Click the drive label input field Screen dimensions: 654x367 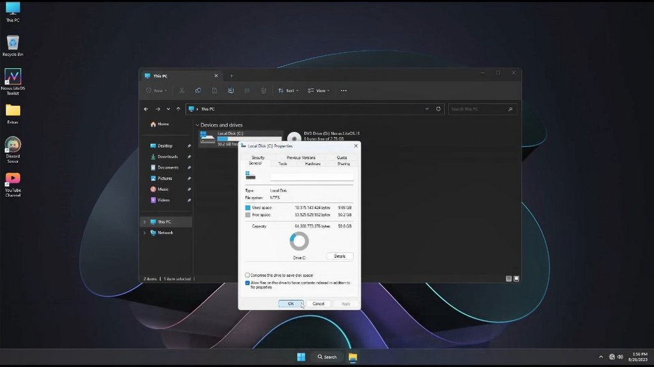pyautogui.click(x=312, y=177)
